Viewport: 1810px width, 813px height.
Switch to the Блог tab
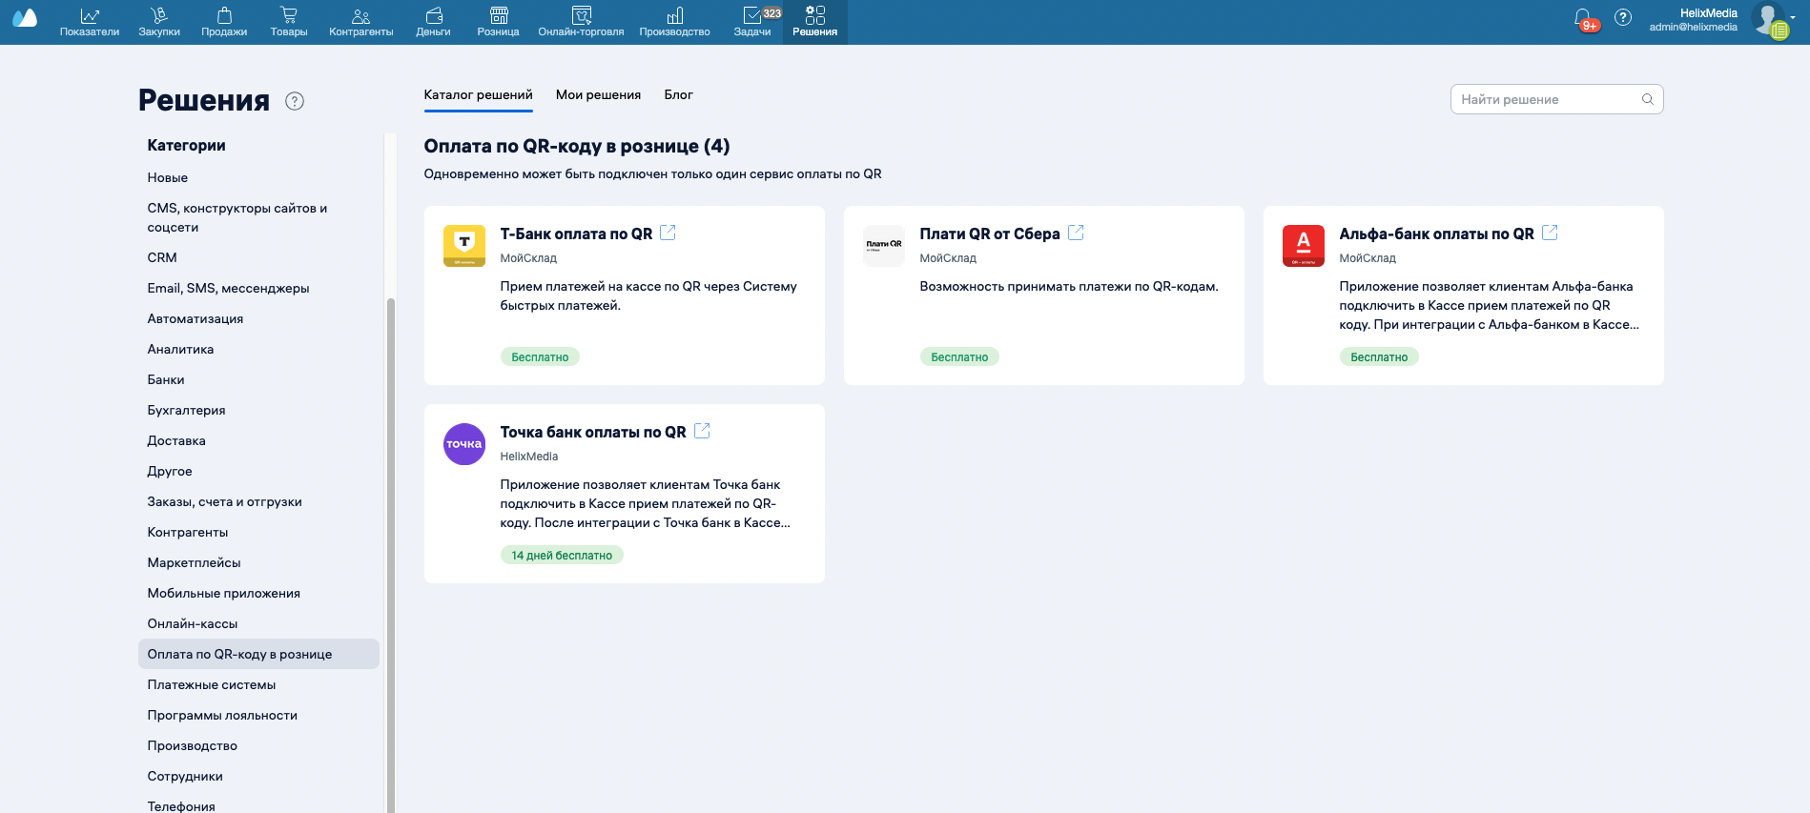pyautogui.click(x=679, y=95)
